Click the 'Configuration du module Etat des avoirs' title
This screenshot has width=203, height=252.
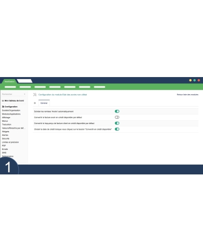coord(62,95)
